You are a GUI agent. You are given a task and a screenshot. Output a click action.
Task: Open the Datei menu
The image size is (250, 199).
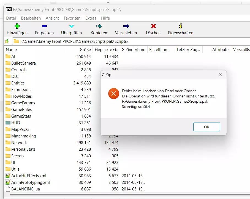(11, 18)
